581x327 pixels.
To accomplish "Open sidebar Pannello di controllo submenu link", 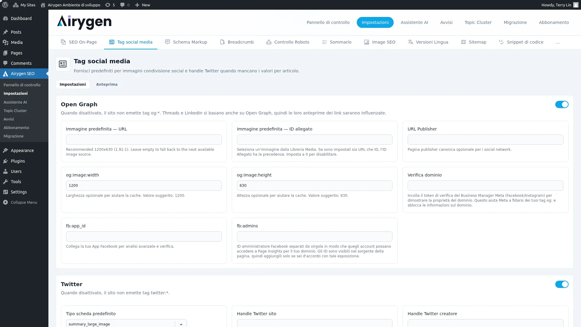I will coord(22,85).
